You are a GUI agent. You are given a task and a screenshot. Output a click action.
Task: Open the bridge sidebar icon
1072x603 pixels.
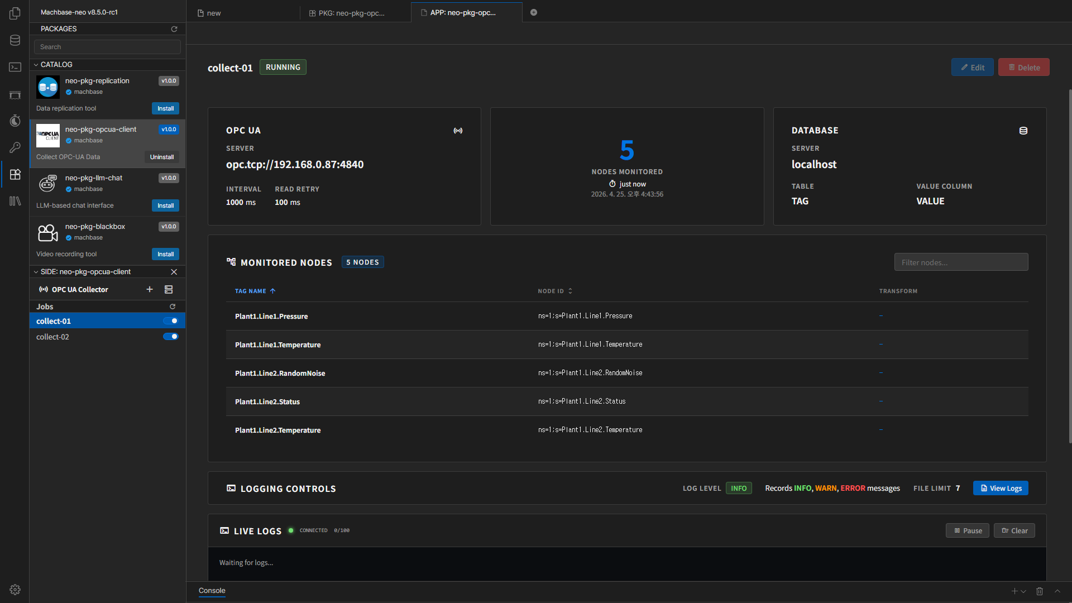pyautogui.click(x=15, y=94)
